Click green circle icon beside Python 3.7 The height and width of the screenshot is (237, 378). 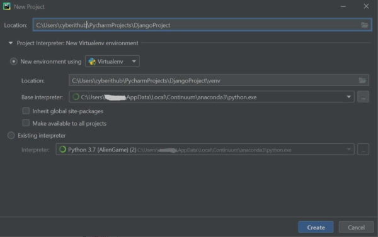[x=62, y=150]
